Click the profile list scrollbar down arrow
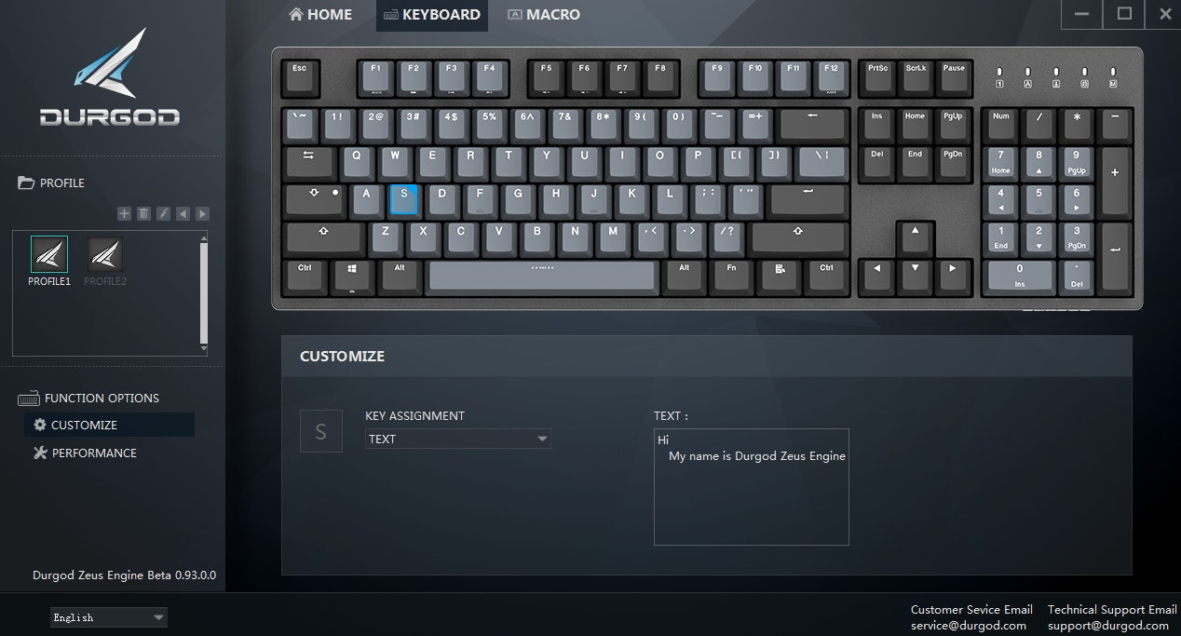Image resolution: width=1181 pixels, height=636 pixels. [x=204, y=347]
